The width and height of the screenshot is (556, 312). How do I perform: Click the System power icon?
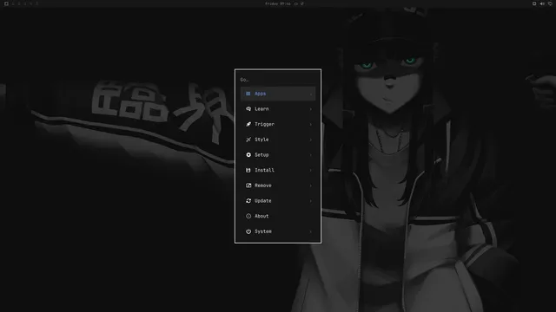tap(248, 231)
